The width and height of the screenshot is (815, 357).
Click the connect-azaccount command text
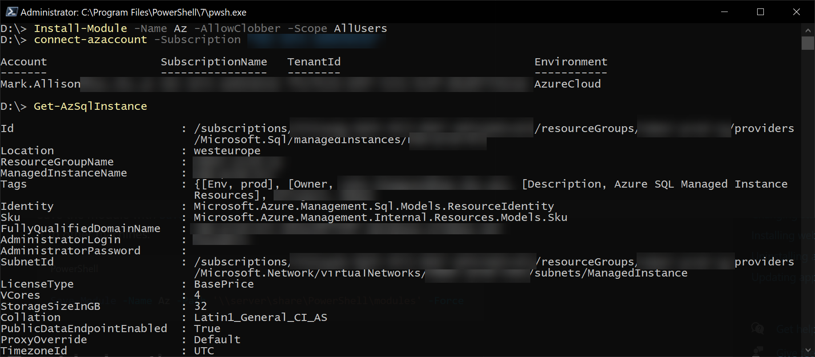click(90, 40)
